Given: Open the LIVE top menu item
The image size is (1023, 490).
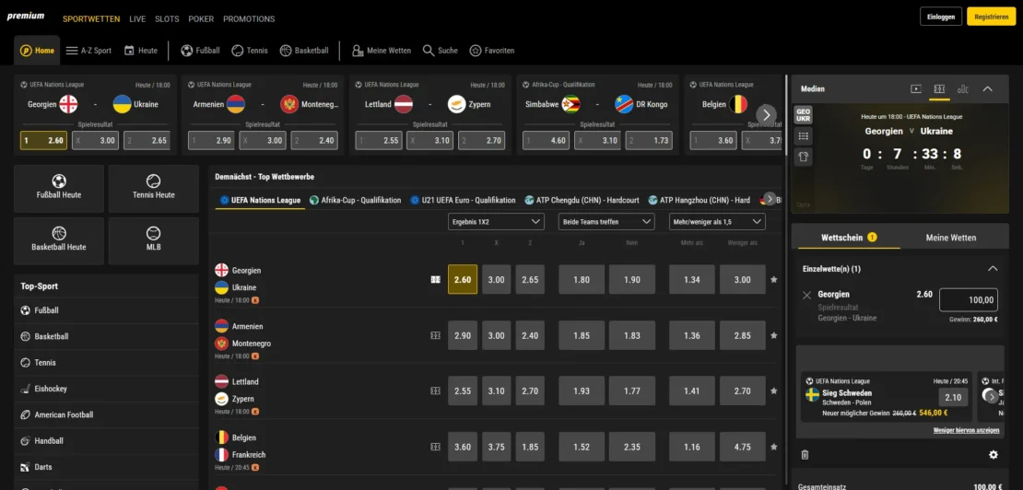Looking at the screenshot, I should pos(137,19).
